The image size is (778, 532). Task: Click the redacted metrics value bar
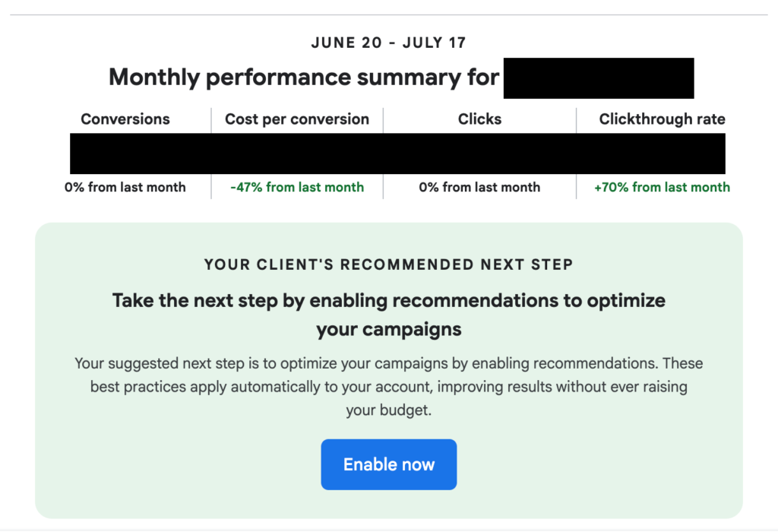(x=397, y=154)
